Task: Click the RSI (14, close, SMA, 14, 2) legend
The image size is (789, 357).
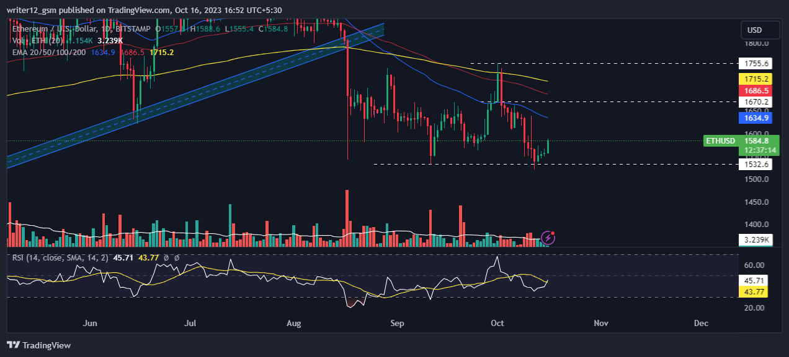Action: pos(61,257)
